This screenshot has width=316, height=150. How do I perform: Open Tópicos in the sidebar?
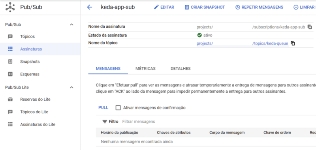[x=27, y=37]
